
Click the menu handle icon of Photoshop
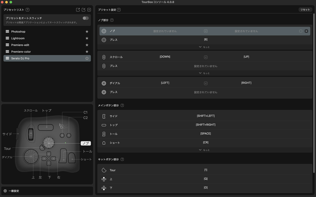pos(7,31)
